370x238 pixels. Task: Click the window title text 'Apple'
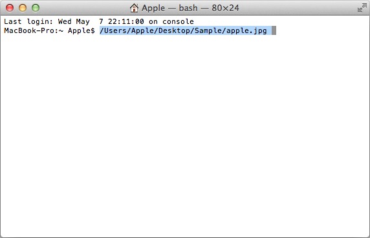pos(153,8)
